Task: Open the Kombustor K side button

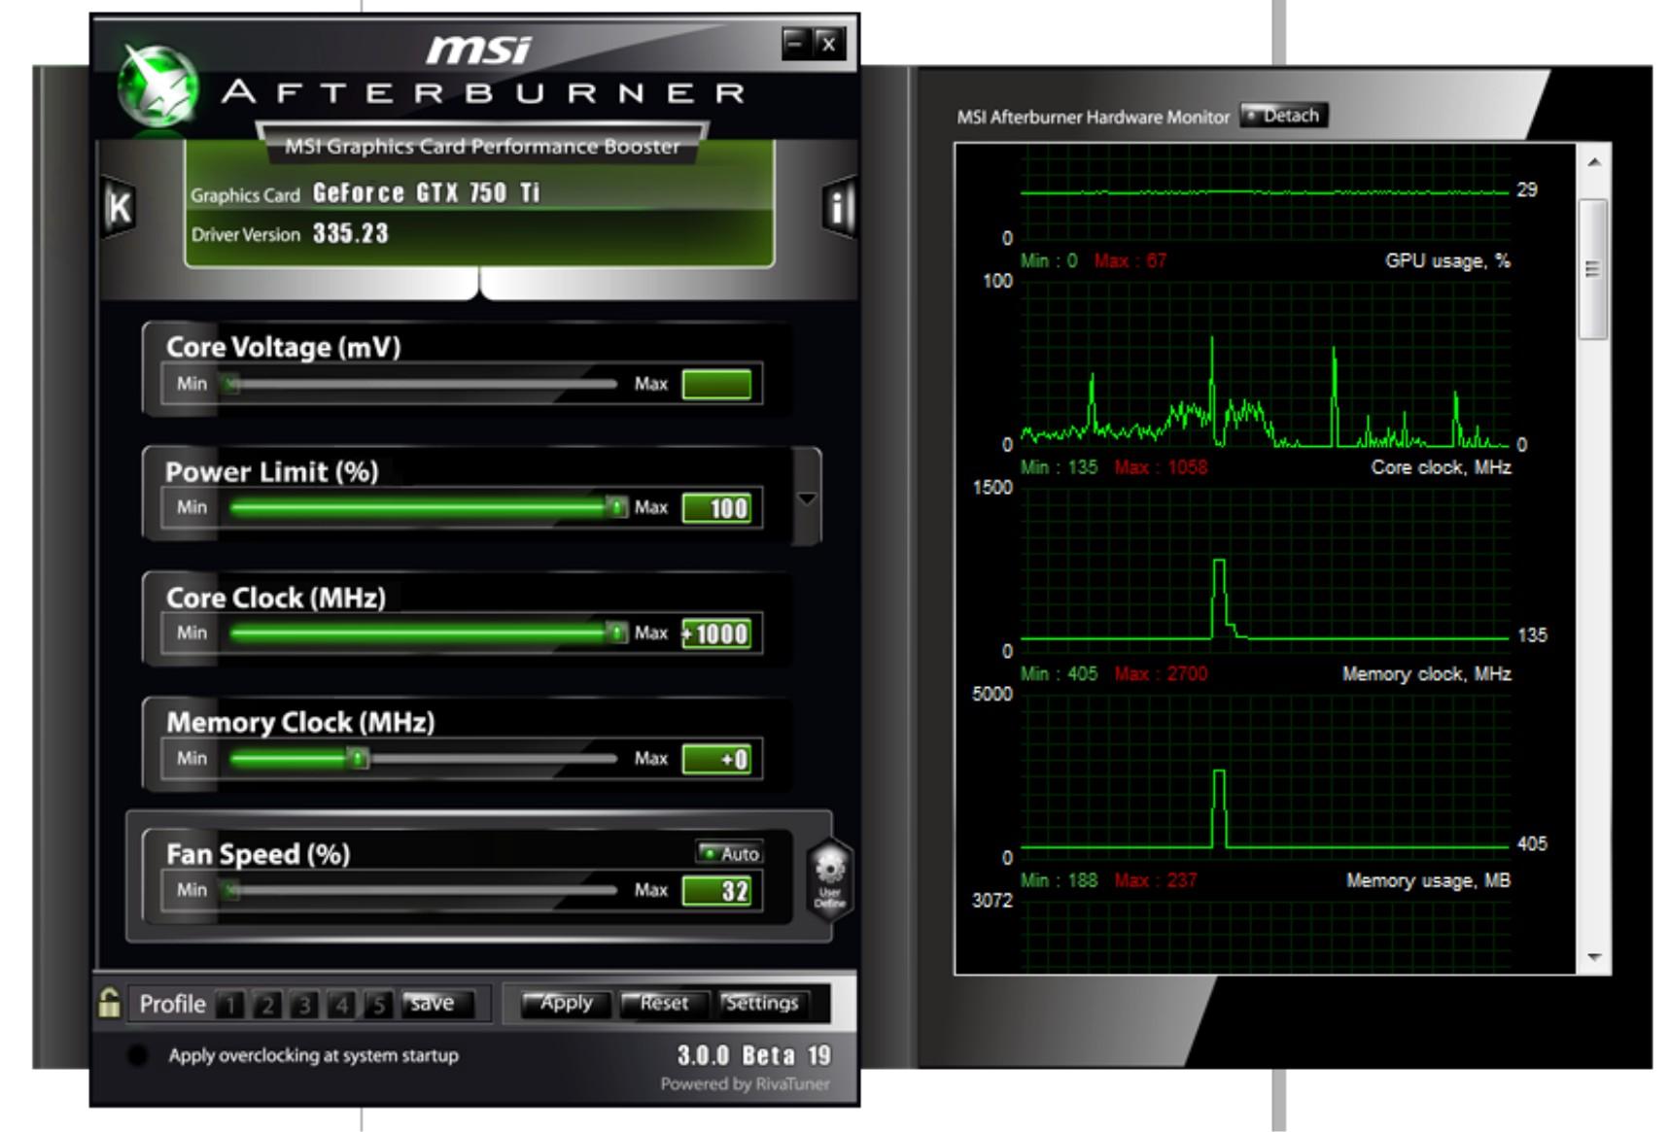Action: (119, 207)
